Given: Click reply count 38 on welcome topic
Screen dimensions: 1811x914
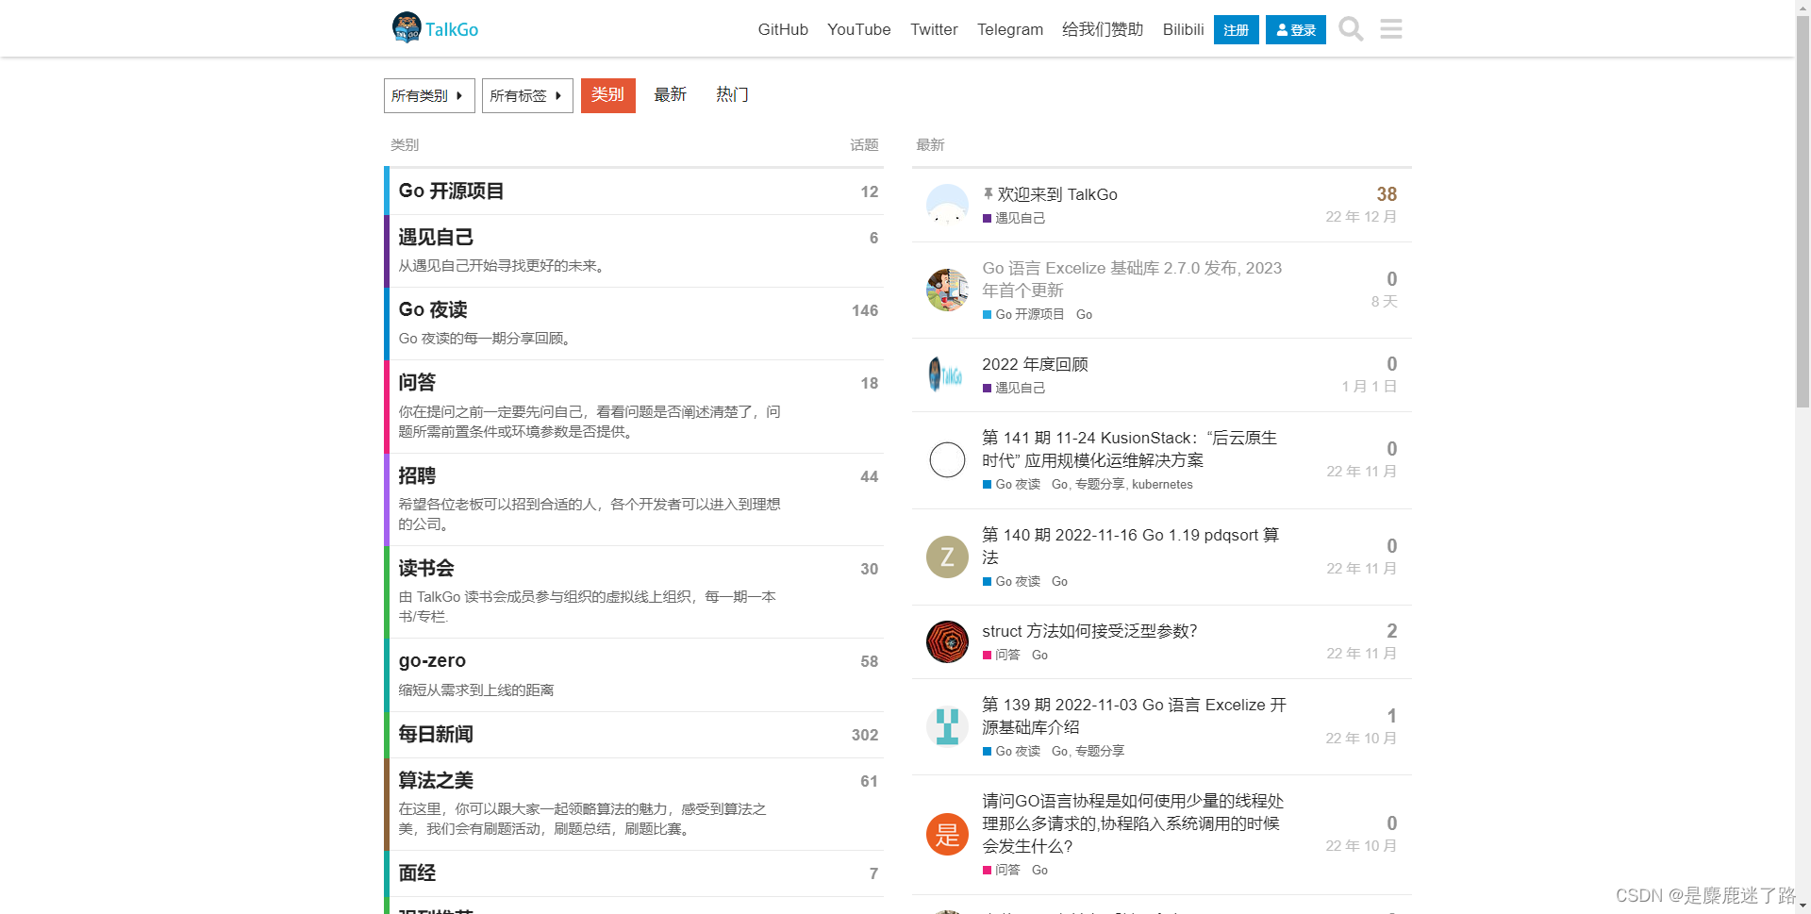Looking at the screenshot, I should click(x=1387, y=194).
